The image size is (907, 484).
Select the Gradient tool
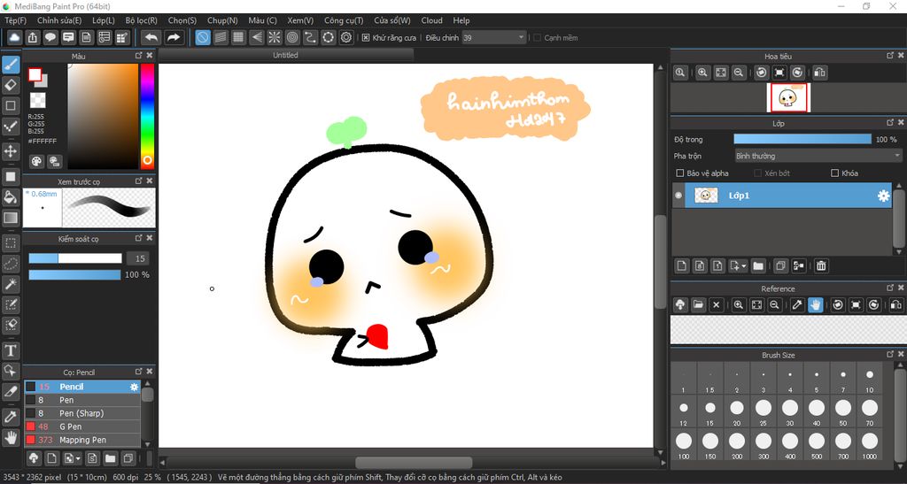(11, 218)
